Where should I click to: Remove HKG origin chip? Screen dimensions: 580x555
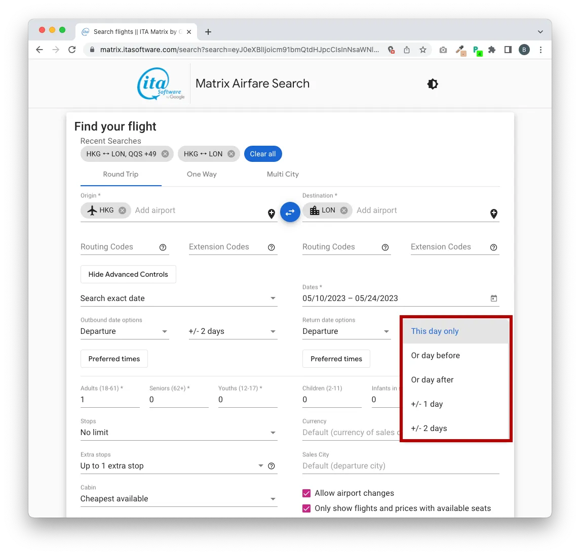tap(123, 210)
